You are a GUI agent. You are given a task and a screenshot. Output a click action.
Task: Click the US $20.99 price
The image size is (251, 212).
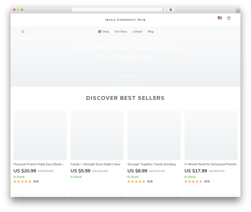tap(25, 171)
